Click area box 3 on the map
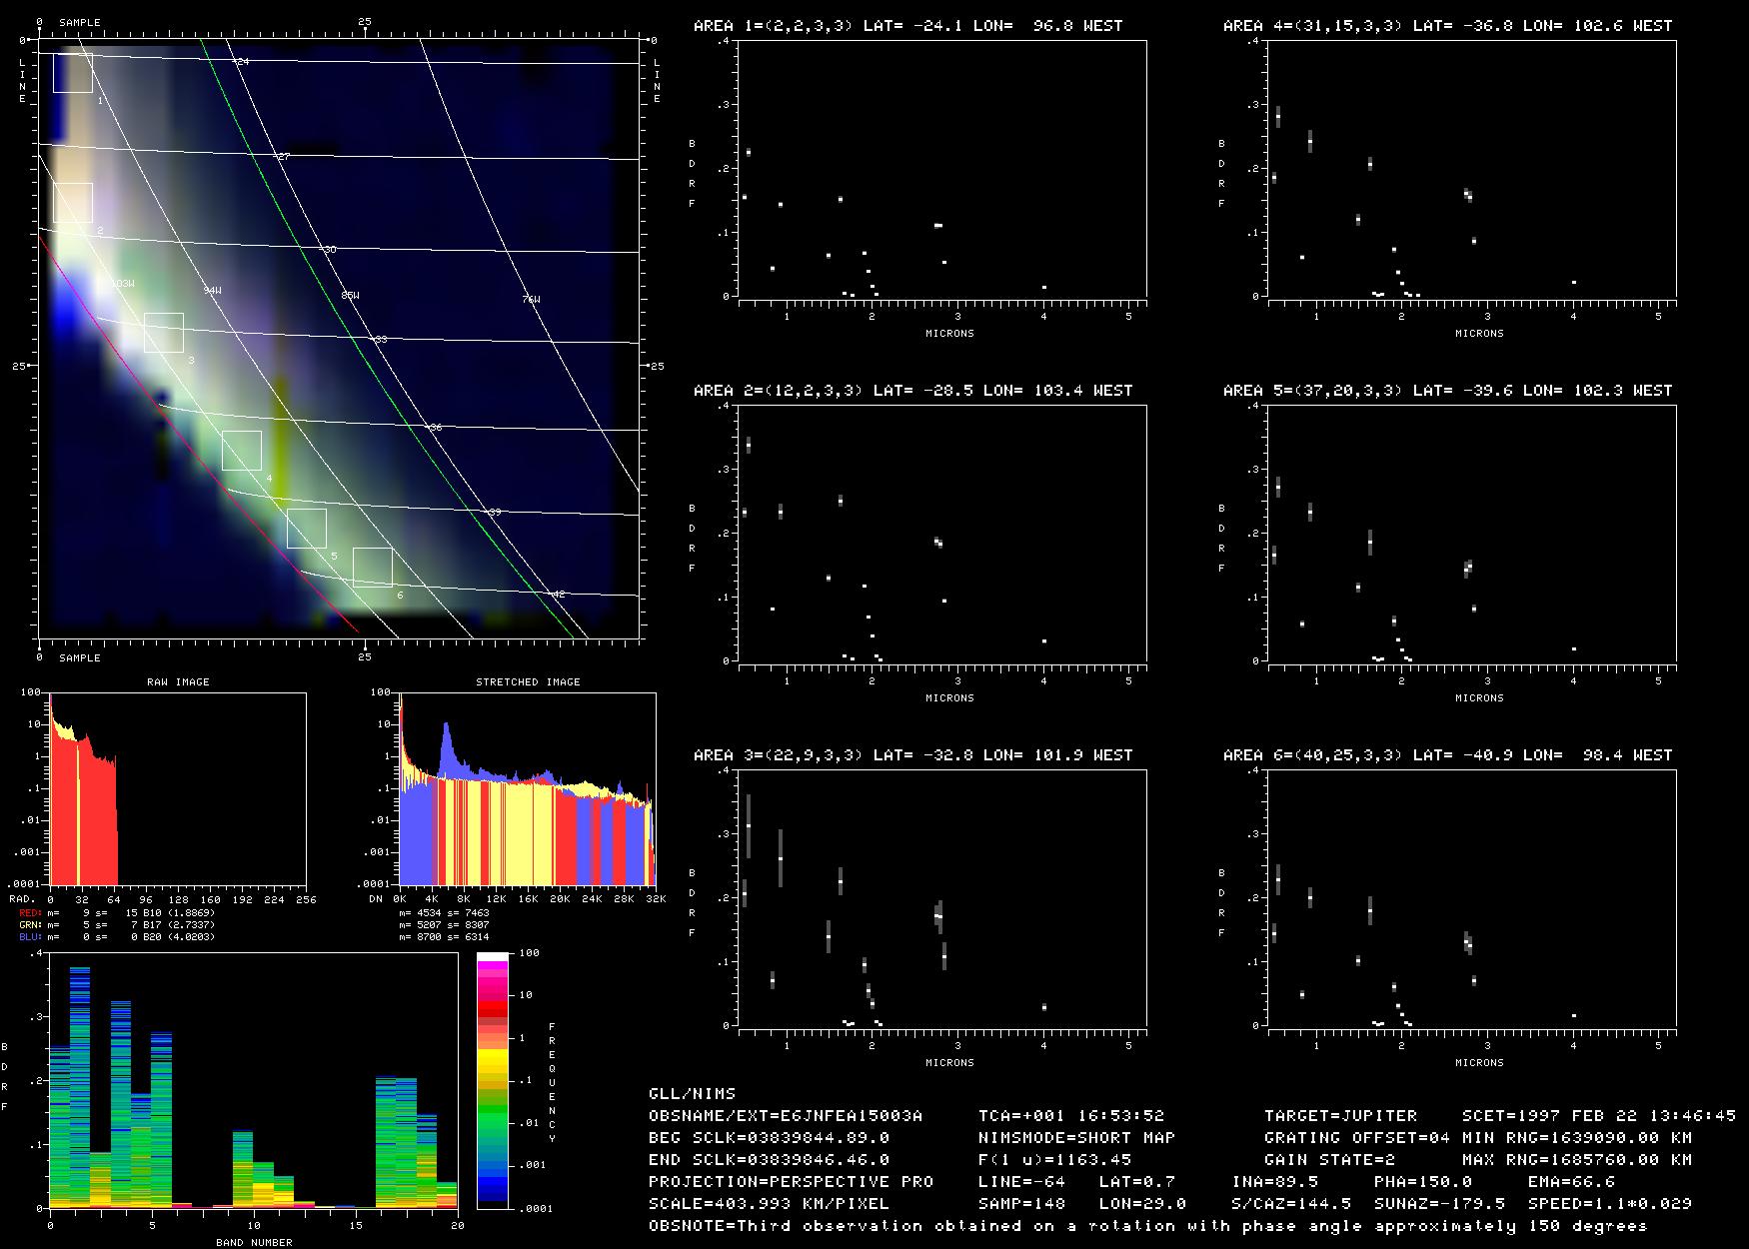 pos(163,333)
